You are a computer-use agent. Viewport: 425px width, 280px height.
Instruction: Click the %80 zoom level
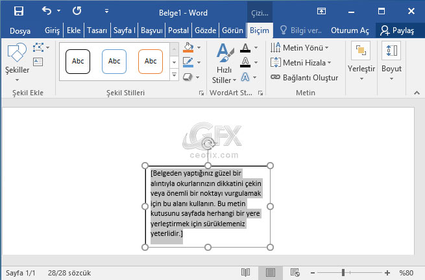click(406, 273)
